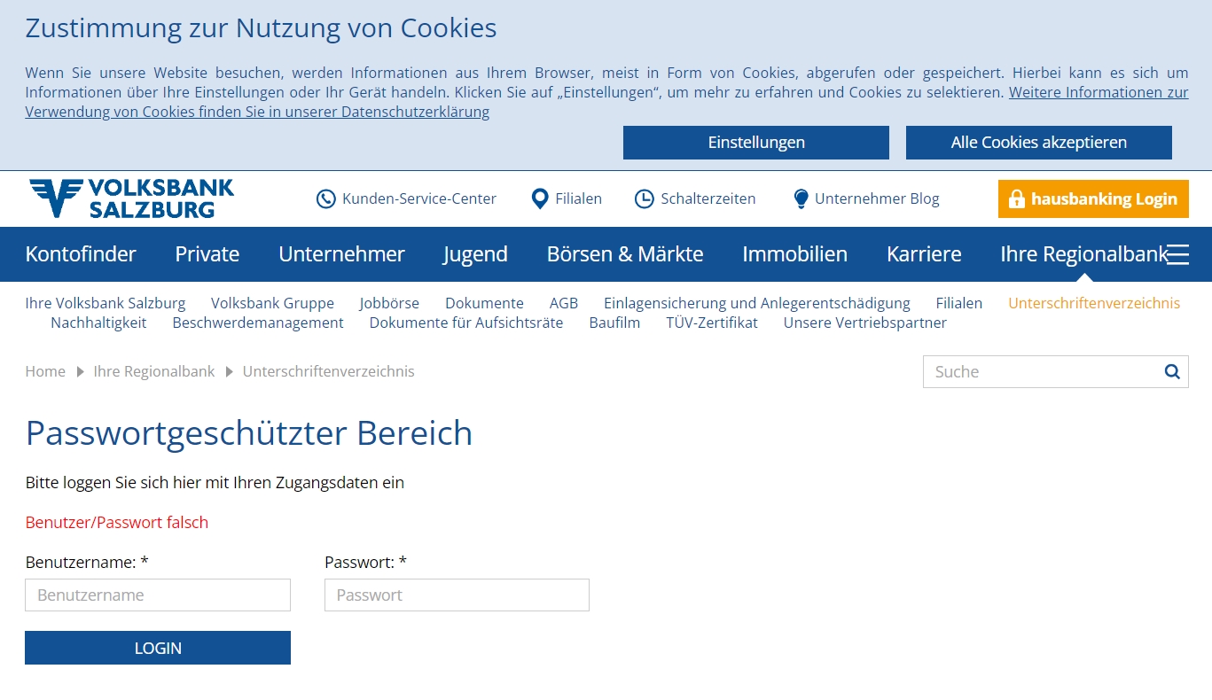Open Einlagensicherung und Anlegerentschädigung
The width and height of the screenshot is (1212, 700).
coord(757,303)
